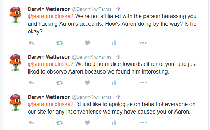Image resolution: width=210 pixels, height=130 pixels.
Task: Like the apology tweet with the heart
Action: [x=87, y=123]
